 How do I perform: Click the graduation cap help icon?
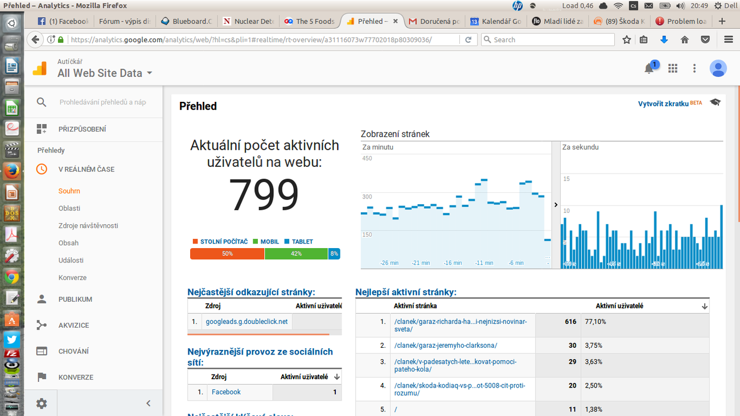[715, 102]
